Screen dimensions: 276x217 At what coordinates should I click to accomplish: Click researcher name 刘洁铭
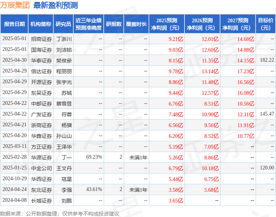pos(64,50)
